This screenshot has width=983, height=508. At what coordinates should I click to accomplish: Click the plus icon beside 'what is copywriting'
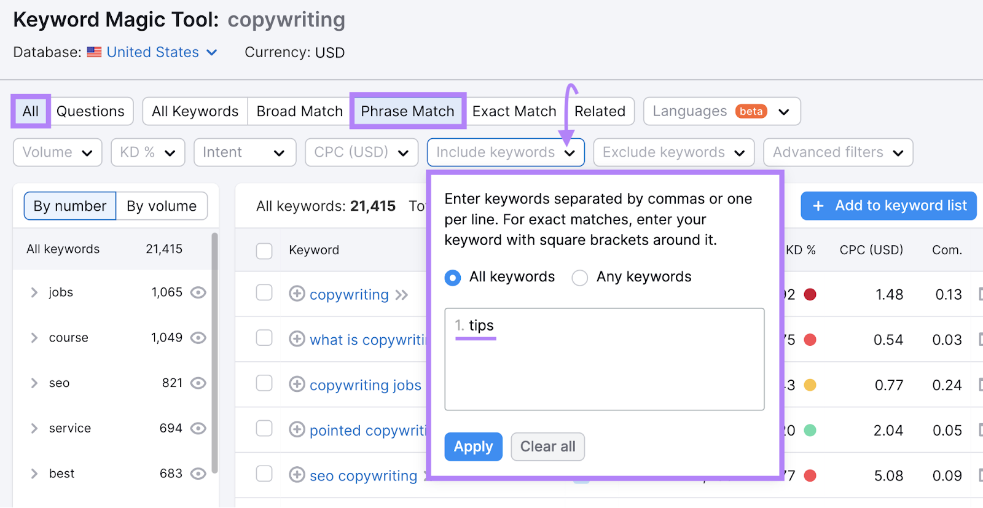pyautogui.click(x=297, y=339)
